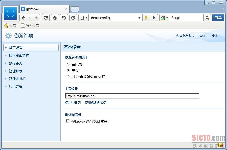
Task: Click 使用空白页 link
Action: pos(73,103)
